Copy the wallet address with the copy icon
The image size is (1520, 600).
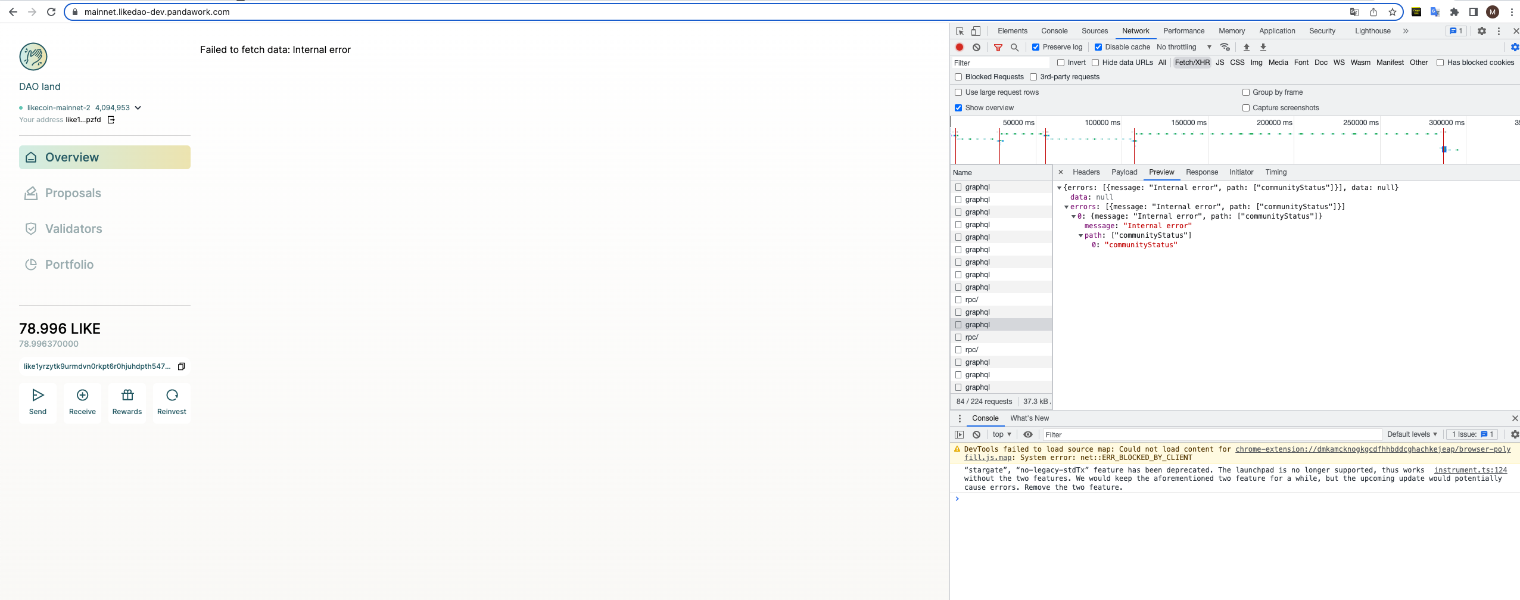point(182,366)
